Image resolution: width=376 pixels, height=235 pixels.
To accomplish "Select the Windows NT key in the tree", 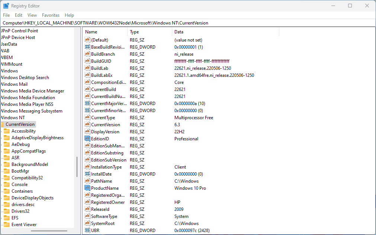I will click(13, 117).
